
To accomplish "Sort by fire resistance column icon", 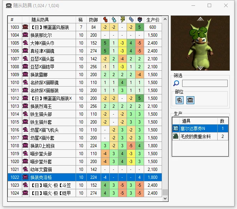I will [105, 19].
